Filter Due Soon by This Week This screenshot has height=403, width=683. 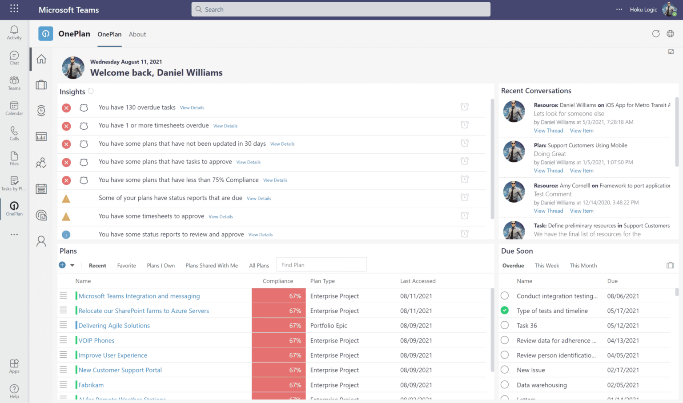[547, 266]
